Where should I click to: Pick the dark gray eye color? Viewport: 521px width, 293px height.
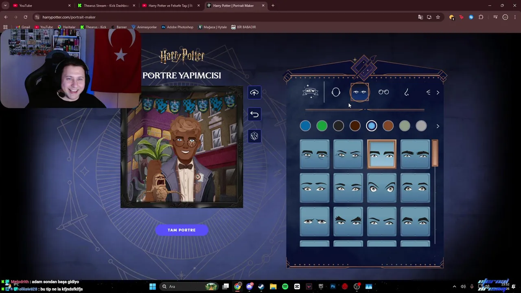(339, 126)
